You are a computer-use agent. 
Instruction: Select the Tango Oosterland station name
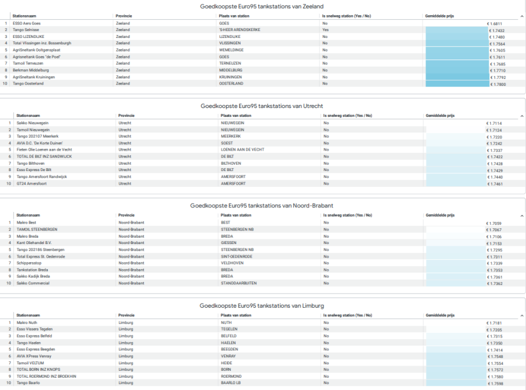point(28,83)
